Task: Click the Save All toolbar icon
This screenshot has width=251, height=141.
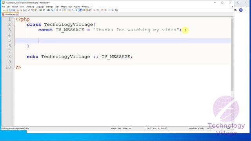Action: pyautogui.click(x=14, y=10)
